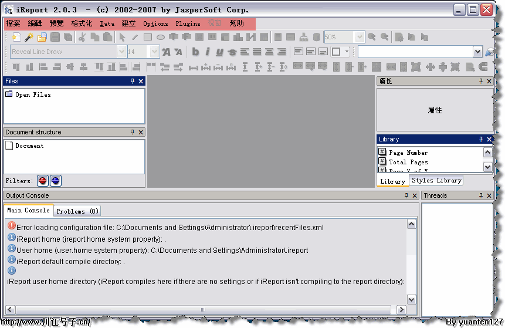The image size is (505, 328).
Task: Click console vertical scroll up arrow
Action: point(412,224)
